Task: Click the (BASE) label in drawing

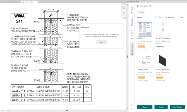Action: pyautogui.click(x=37, y=61)
